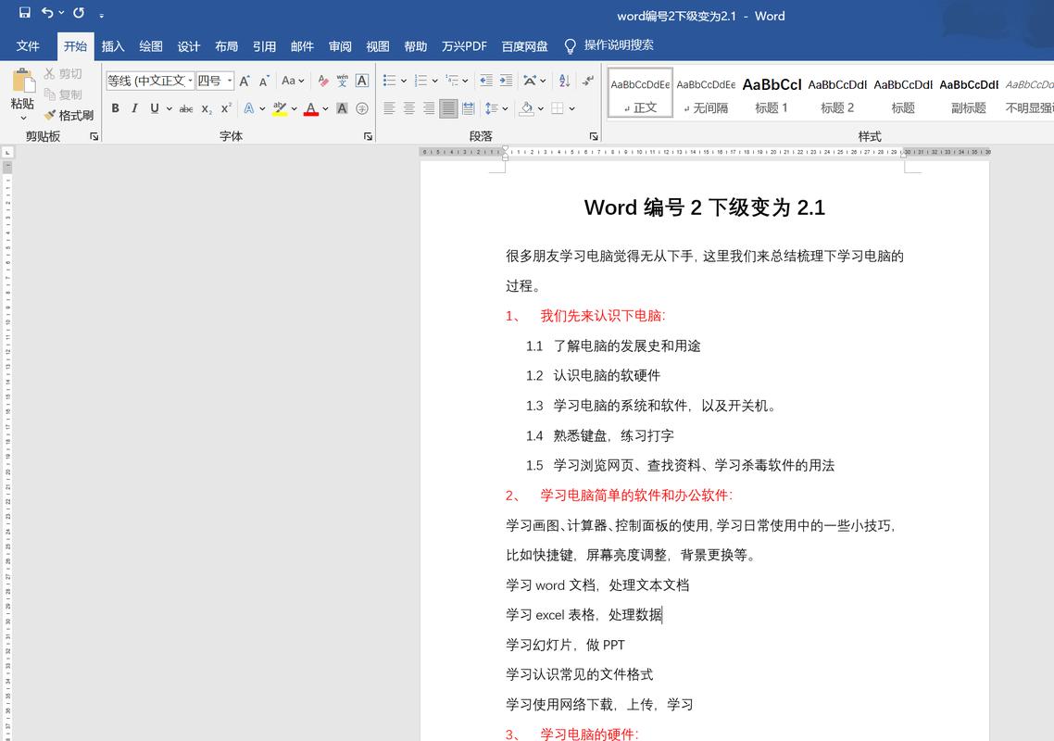Select the sort icon in Paragraph group
This screenshot has width=1054, height=741.
coord(563,81)
